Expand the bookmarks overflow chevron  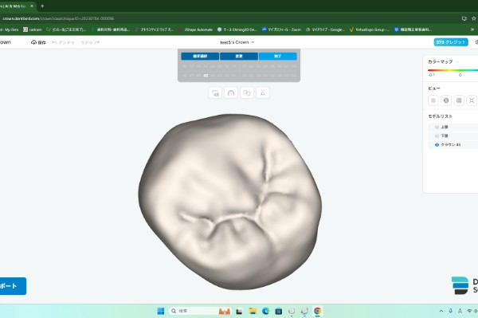pyautogui.click(x=472, y=29)
